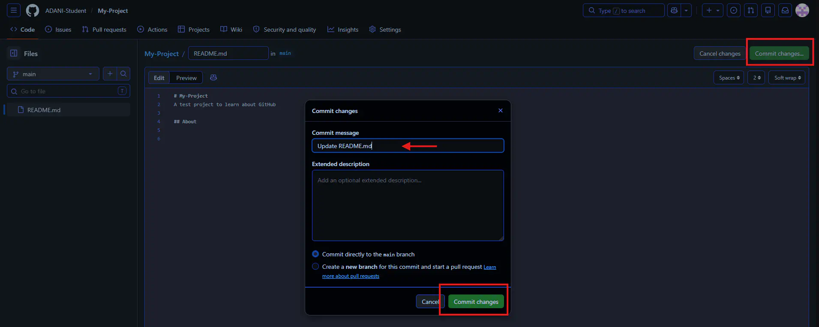The height and width of the screenshot is (327, 819).
Task: Open the header Pull requests icon
Action: click(751, 10)
